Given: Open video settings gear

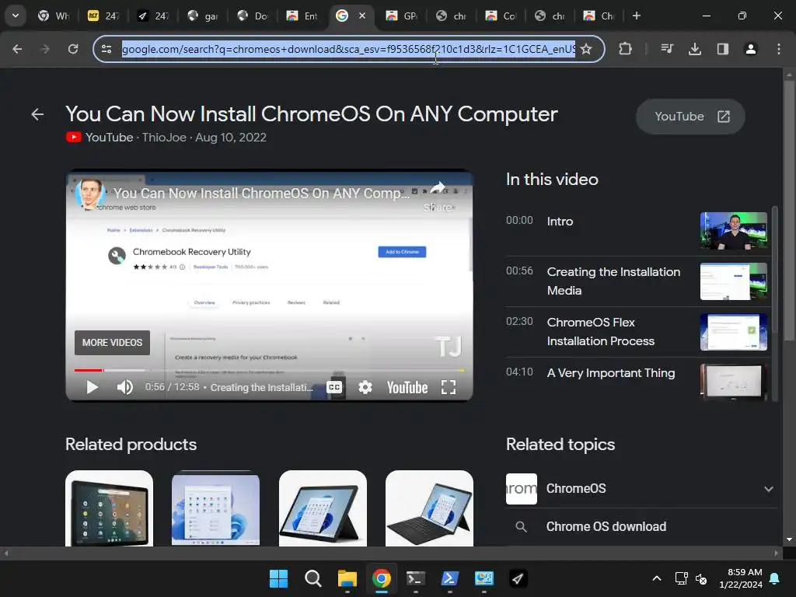Looking at the screenshot, I should 365,387.
